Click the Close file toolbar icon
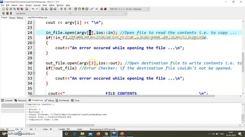 pyautogui.click(x=18, y=9)
